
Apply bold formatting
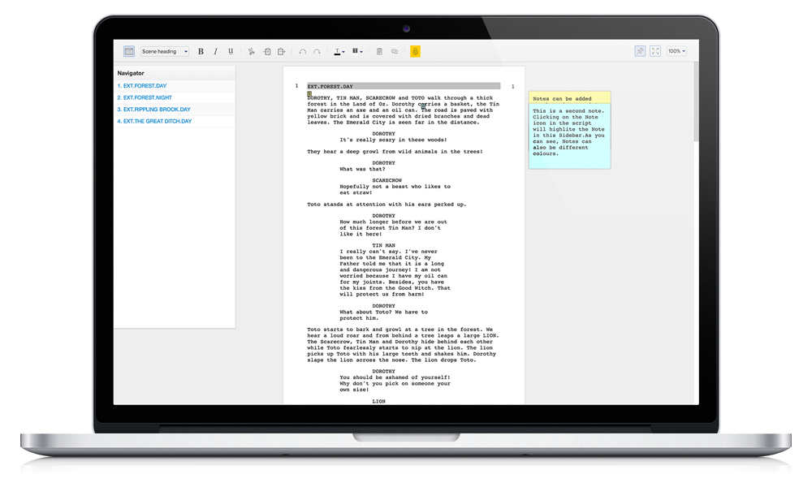201,51
